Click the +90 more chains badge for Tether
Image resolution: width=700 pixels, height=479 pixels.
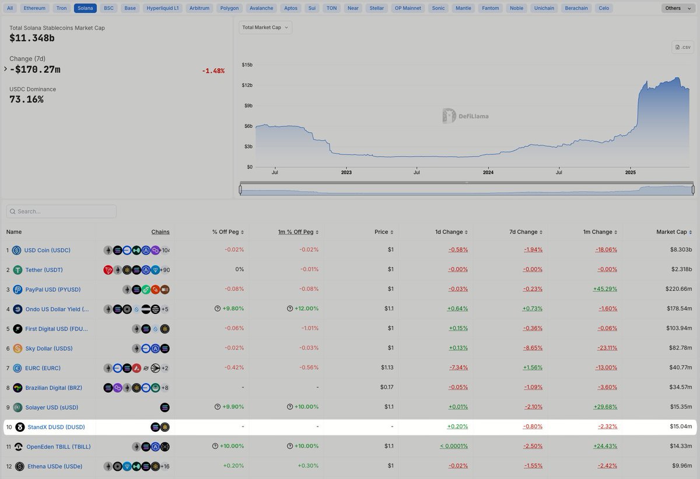pyautogui.click(x=164, y=270)
